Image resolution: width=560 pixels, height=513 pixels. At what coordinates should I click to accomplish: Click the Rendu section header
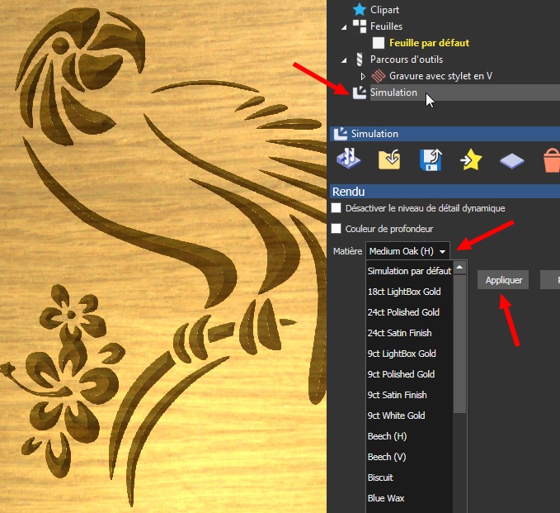[x=445, y=192]
